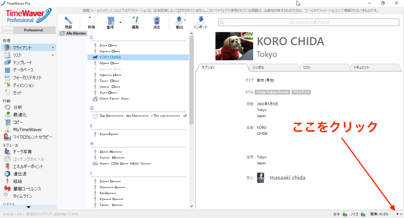Image resolution: width=404 pixels, height=218 pixels.
Task: Select the Er••• Ch••• client row
Action: (x=138, y=45)
